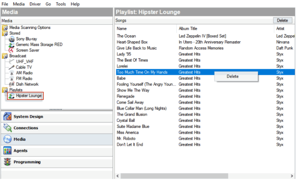Select the song Blue Collar Man (Long Nights)

tap(142, 109)
